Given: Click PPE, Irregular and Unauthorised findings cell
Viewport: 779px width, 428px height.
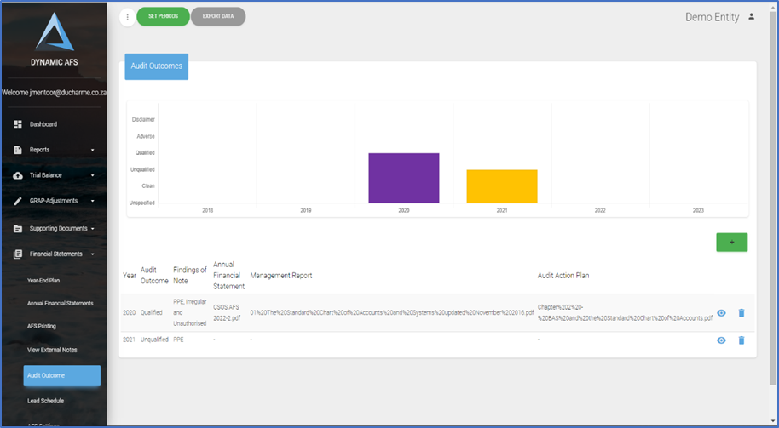Looking at the screenshot, I should click(x=190, y=313).
